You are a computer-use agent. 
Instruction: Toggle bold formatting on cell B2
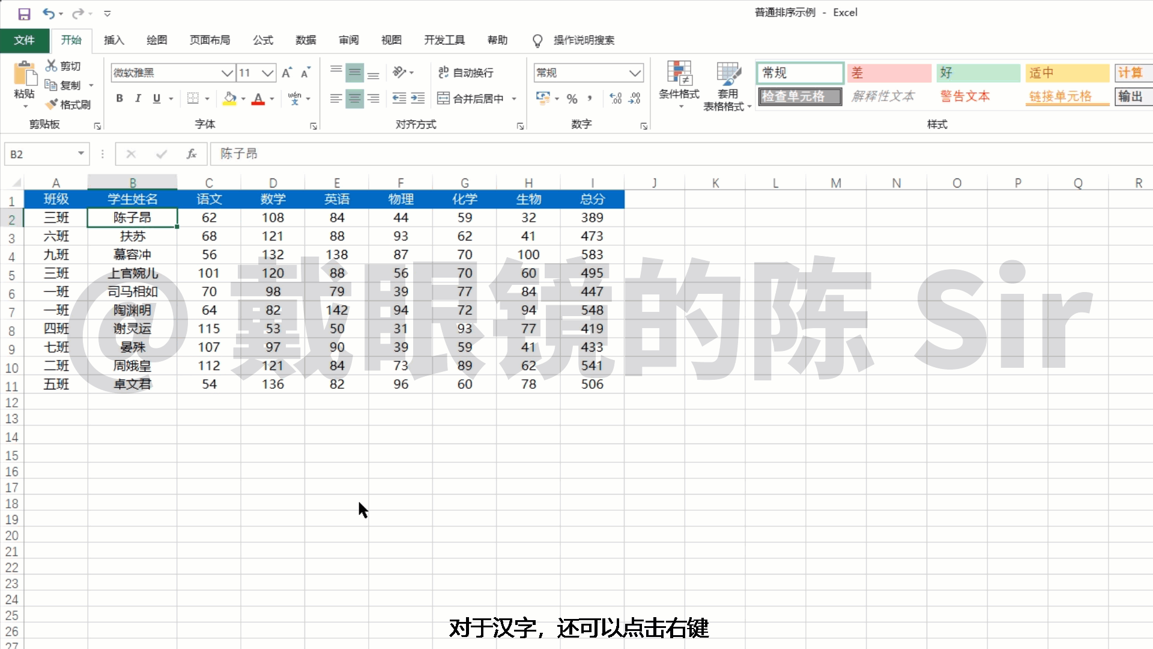(x=119, y=99)
